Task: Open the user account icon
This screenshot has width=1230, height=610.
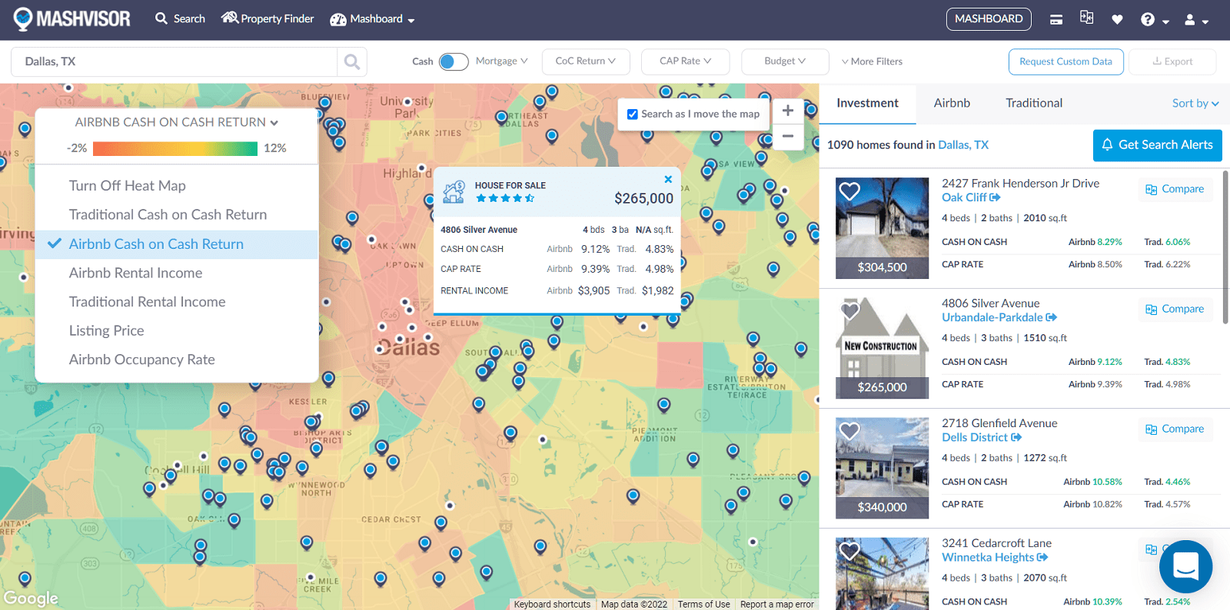Action: tap(1190, 19)
